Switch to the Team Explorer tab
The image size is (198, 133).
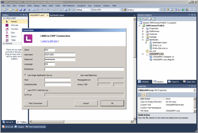(174, 82)
